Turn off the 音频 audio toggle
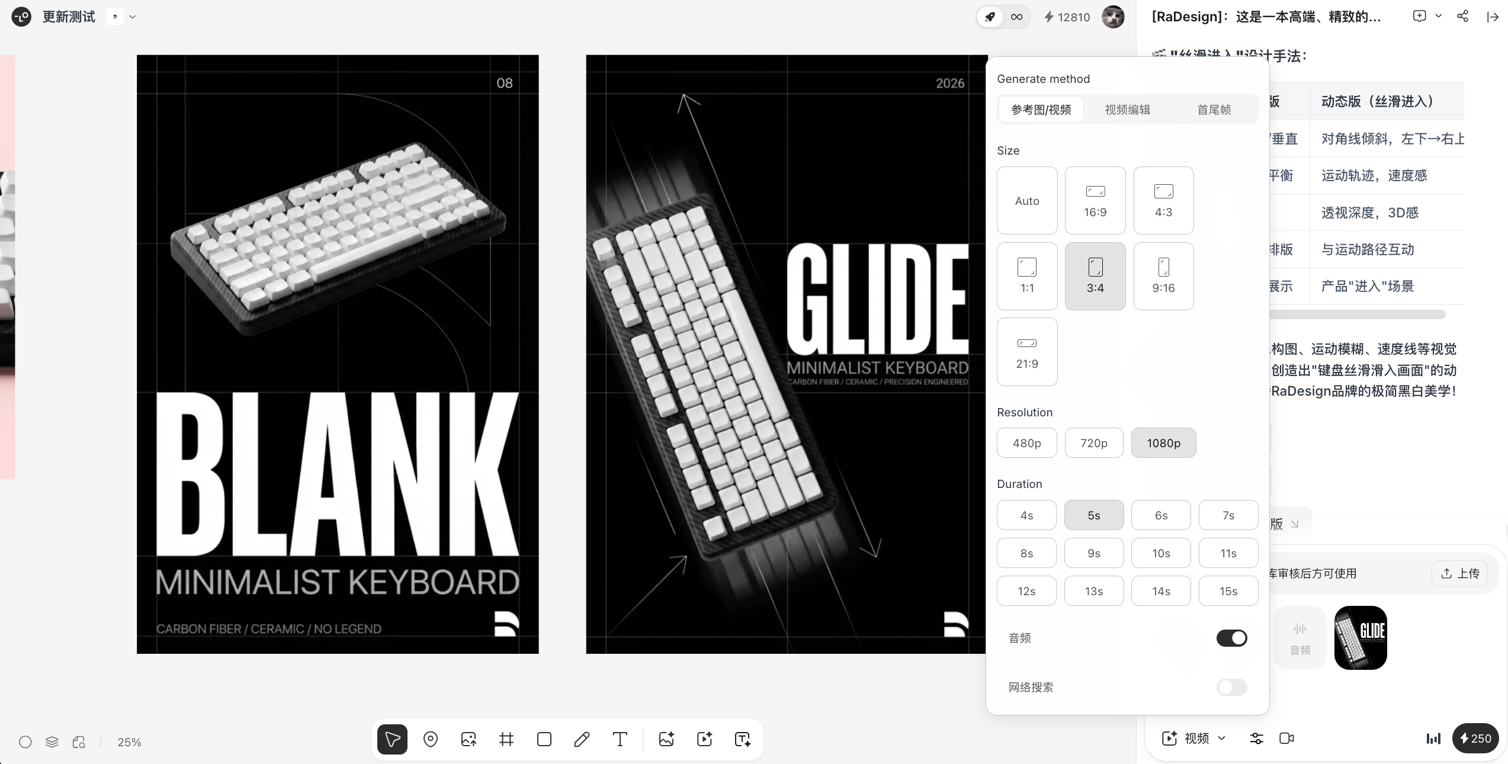 click(1232, 638)
